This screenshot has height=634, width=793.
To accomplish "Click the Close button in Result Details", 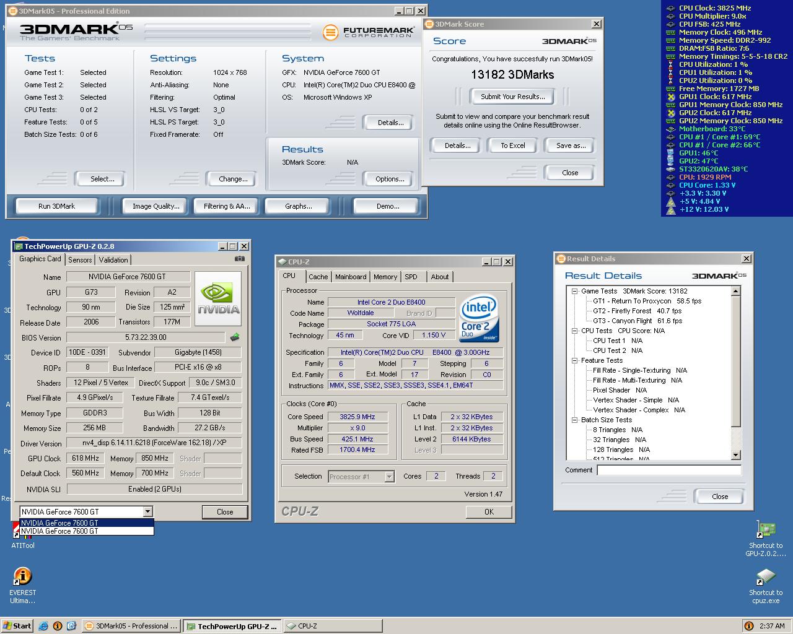I will pyautogui.click(x=720, y=497).
